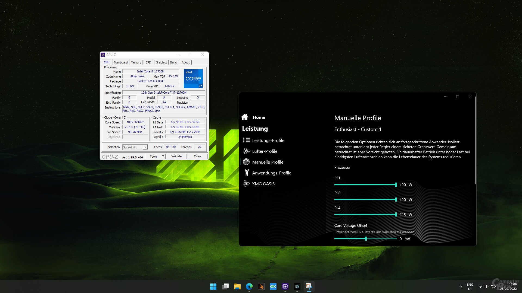Launch Microsoft Edge from the taskbar
The image size is (522, 293).
249,286
